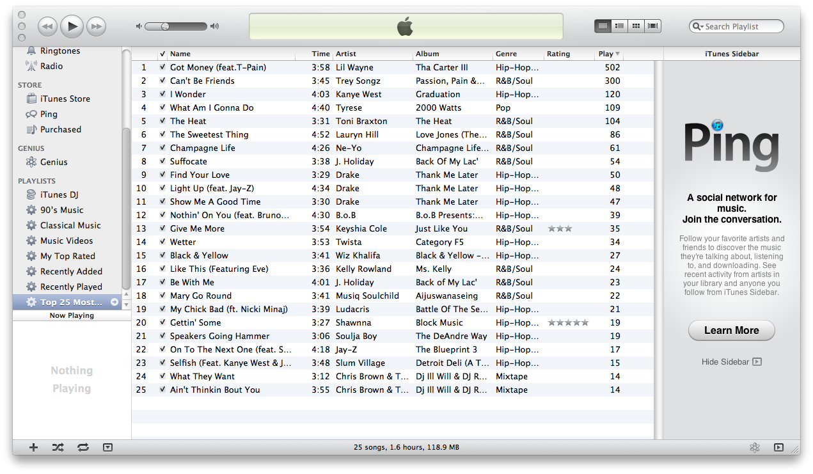
Task: Sort by the Artist column header
Action: [x=373, y=54]
